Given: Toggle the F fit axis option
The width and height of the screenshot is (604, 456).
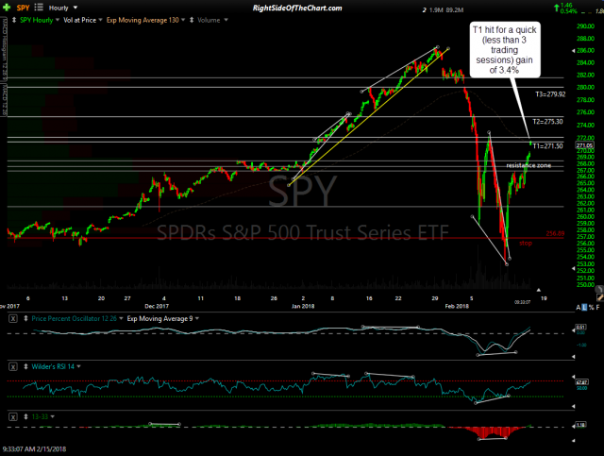Looking at the screenshot, I should [597, 307].
